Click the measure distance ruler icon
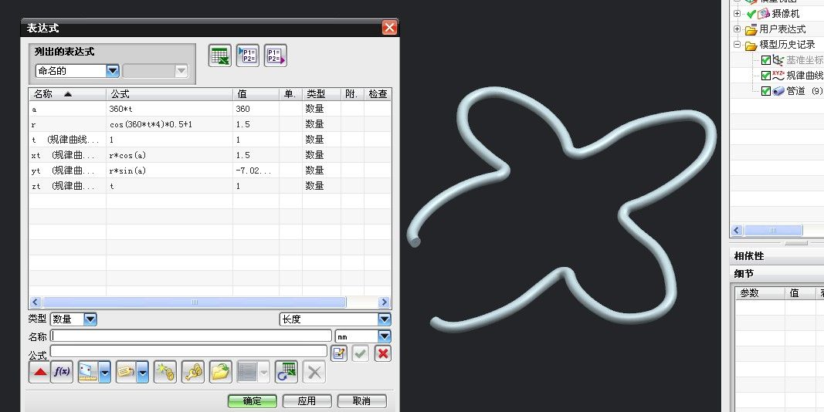The image size is (824, 412). pos(88,372)
